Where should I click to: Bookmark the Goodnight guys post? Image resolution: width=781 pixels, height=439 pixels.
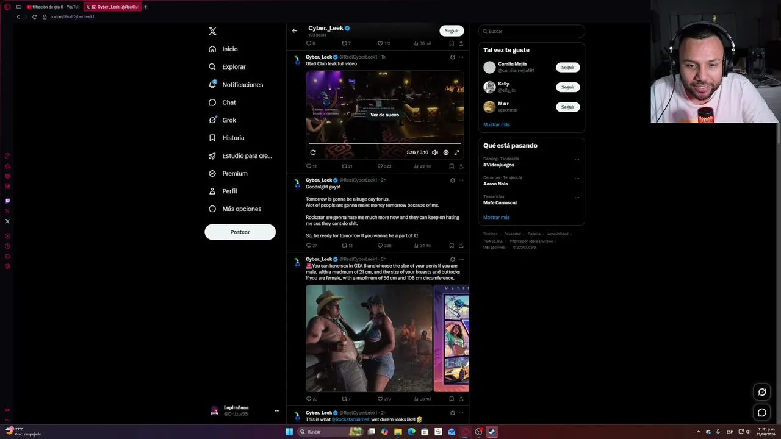(x=452, y=245)
